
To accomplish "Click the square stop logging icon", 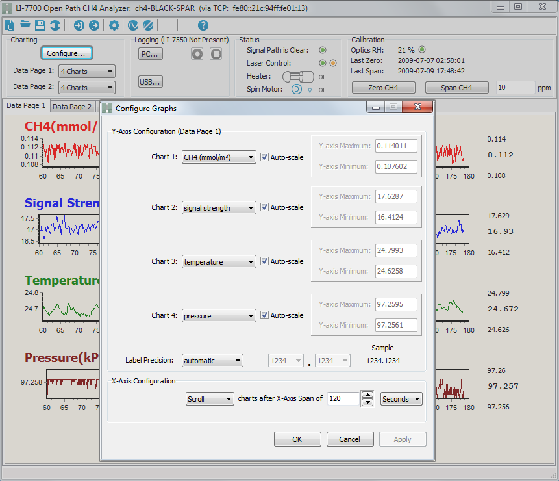I will point(216,54).
